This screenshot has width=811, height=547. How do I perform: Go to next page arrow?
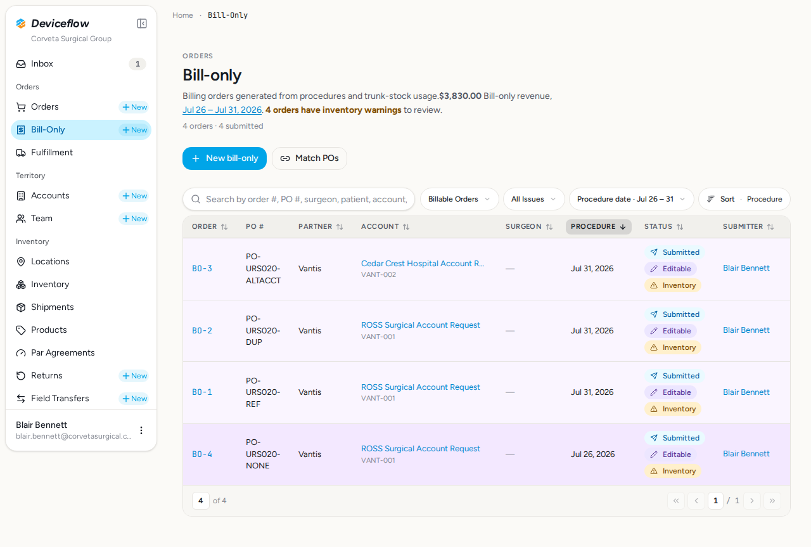coord(752,501)
